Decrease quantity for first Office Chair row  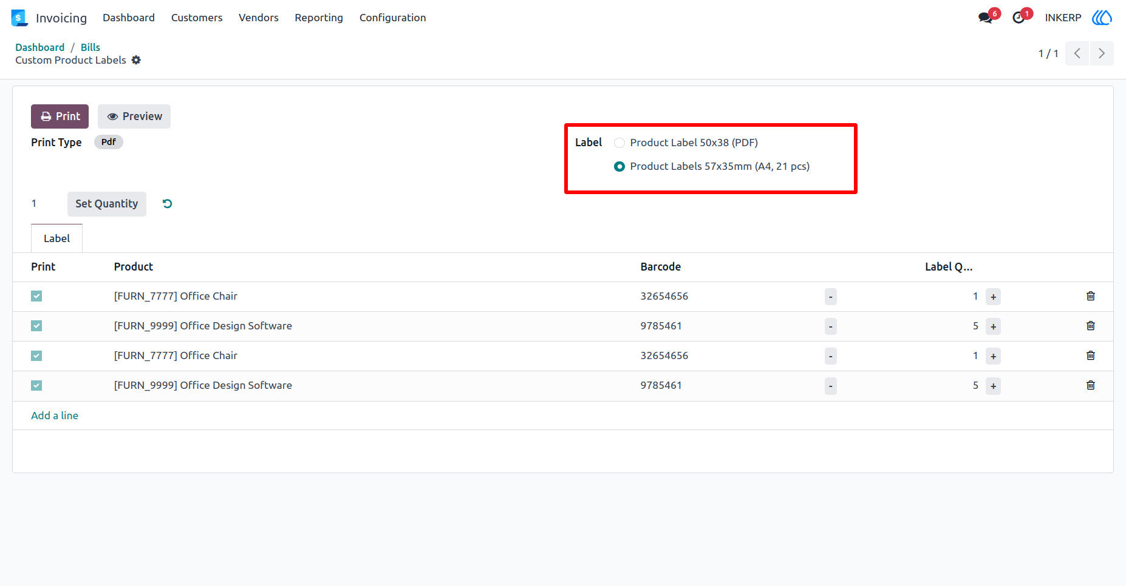(x=831, y=297)
